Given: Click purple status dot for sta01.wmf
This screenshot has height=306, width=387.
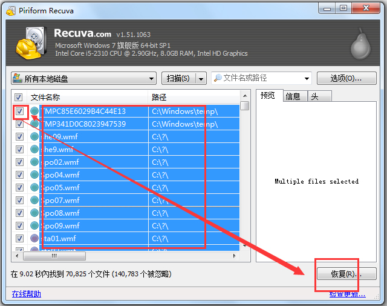Looking at the screenshot, I should point(34,239).
